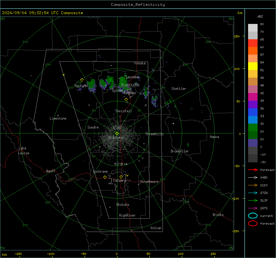Image resolution: width=276 pixels, height=258 pixels.
Task: Click the yellow diamond marker beside RockyMH
Action: click(82, 80)
